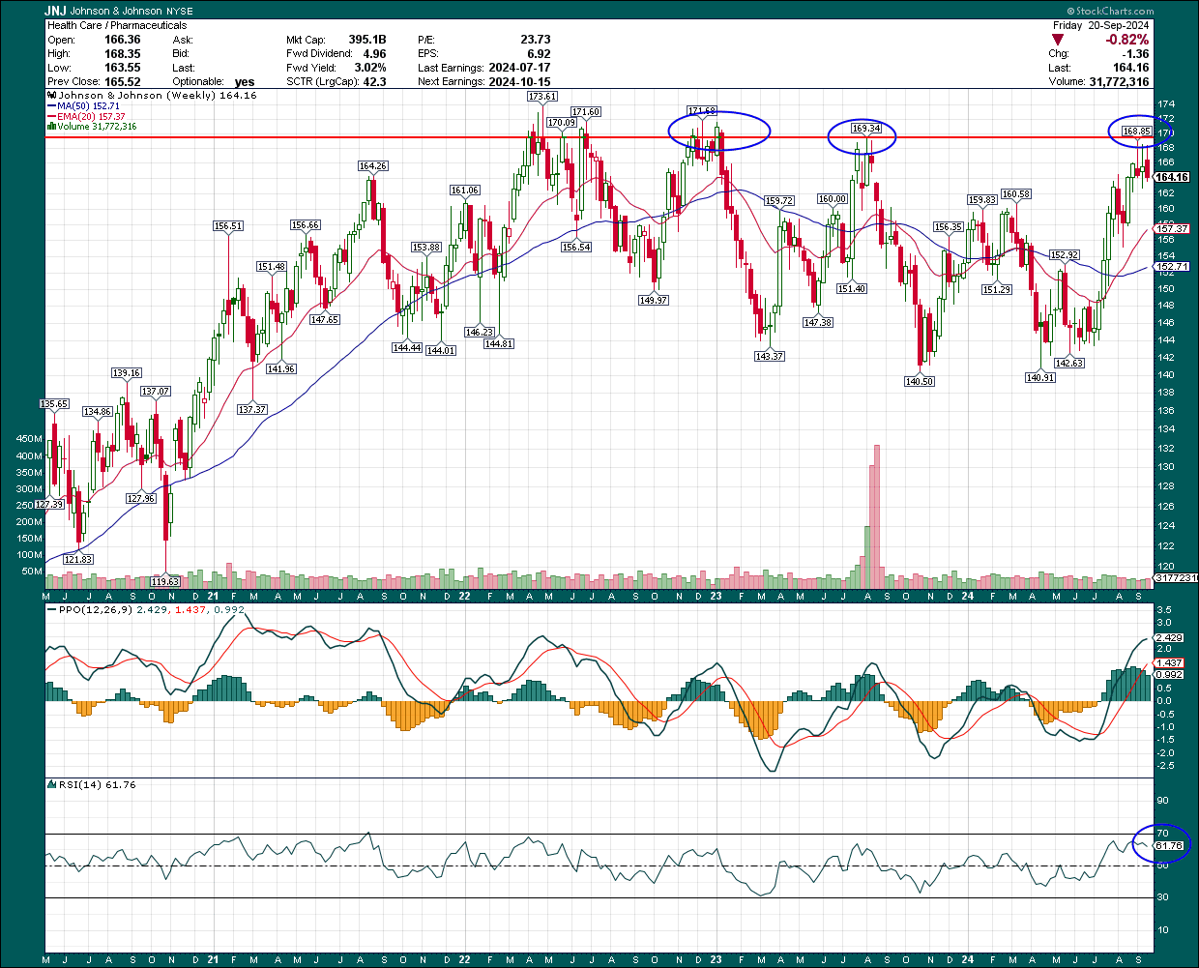Click the 140.50 low price label
Image resolution: width=1199 pixels, height=968 pixels.
920,382
